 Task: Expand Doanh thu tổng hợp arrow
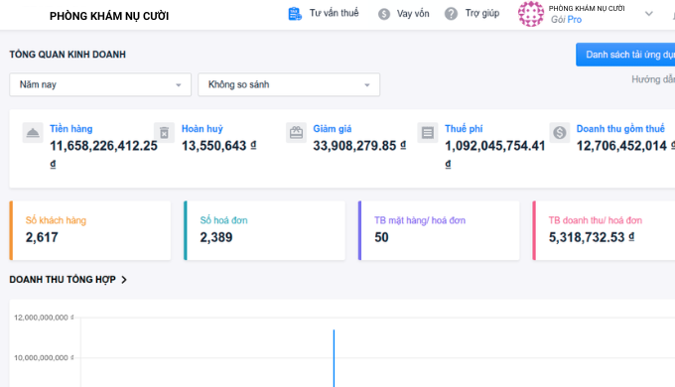(124, 280)
